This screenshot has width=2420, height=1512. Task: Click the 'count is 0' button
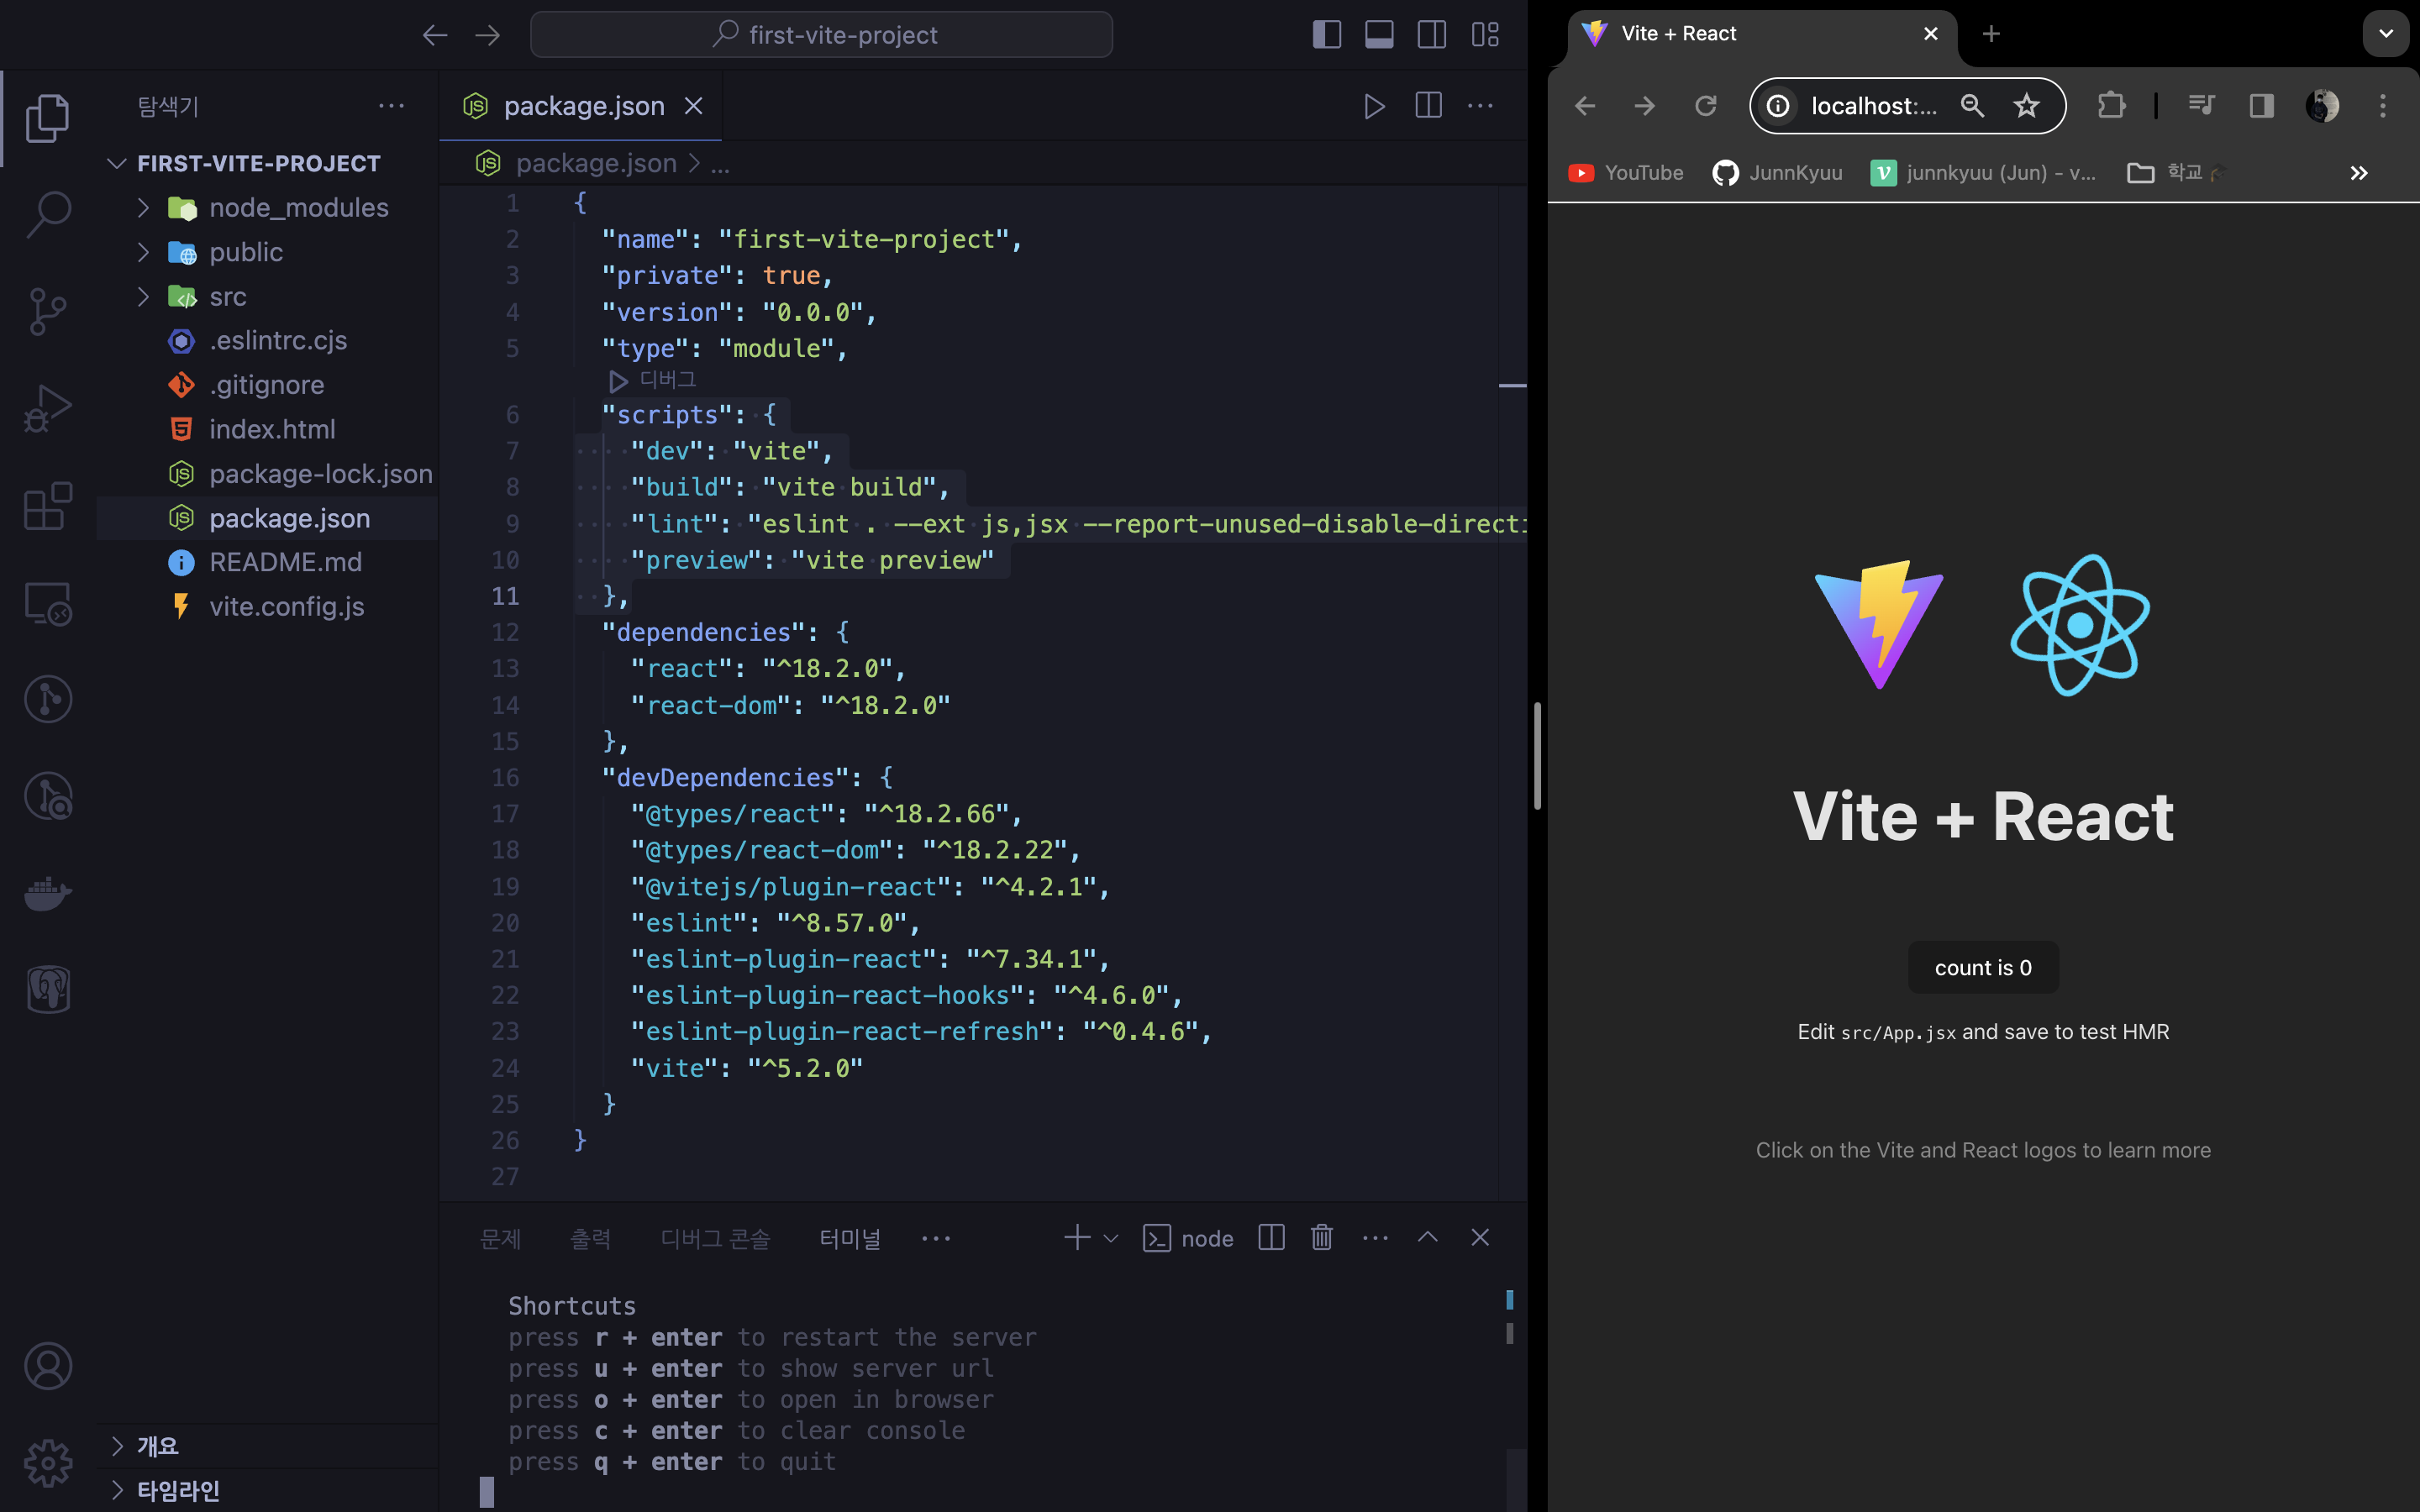point(1982,967)
